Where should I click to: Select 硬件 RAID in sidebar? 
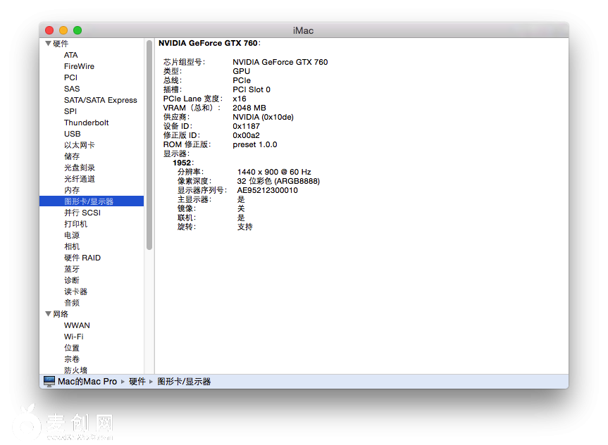(x=82, y=258)
